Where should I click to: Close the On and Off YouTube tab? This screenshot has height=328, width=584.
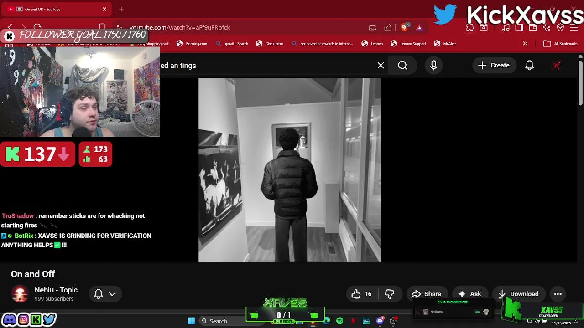pyautogui.click(x=104, y=9)
